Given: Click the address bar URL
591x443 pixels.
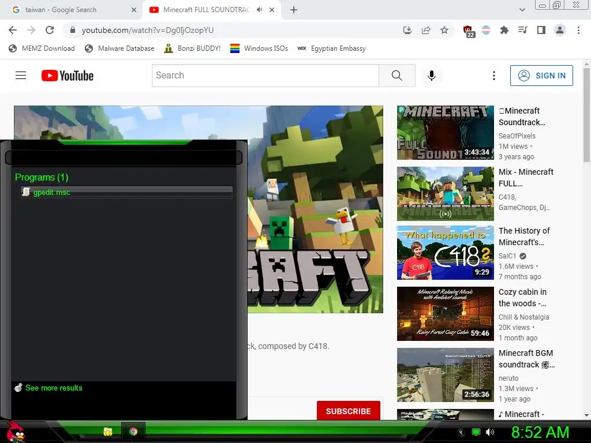Looking at the screenshot, I should (x=147, y=30).
